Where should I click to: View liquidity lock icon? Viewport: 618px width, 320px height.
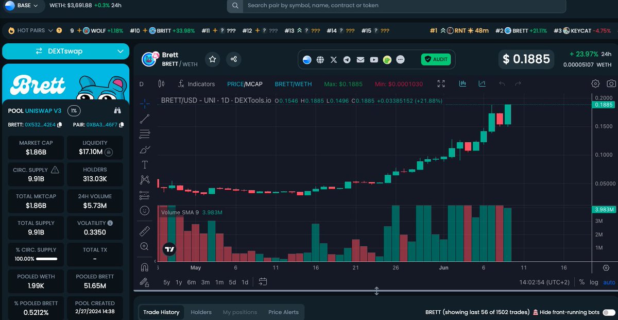(x=109, y=152)
